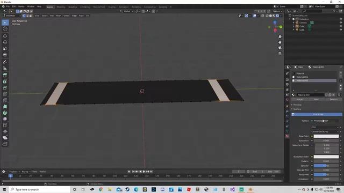This screenshot has height=193, width=344.
Task: Open the Base Color swatch
Action: coord(326,136)
